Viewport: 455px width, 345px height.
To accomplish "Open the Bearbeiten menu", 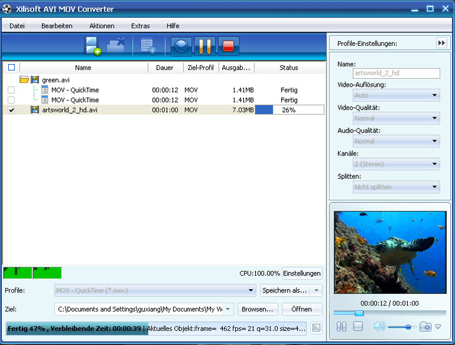I will point(57,26).
